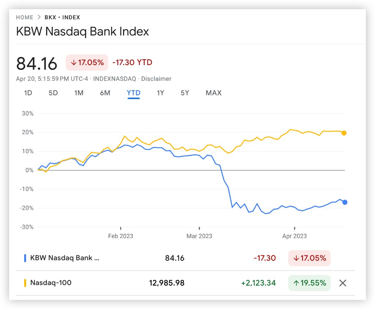Select the 6M time range
The height and width of the screenshot is (309, 375).
coord(105,93)
